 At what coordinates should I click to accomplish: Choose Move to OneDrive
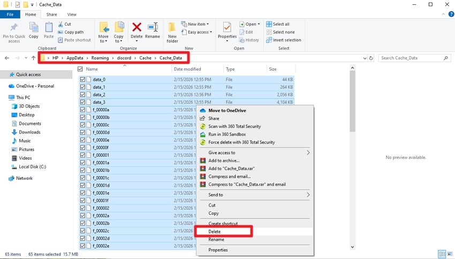pos(227,110)
